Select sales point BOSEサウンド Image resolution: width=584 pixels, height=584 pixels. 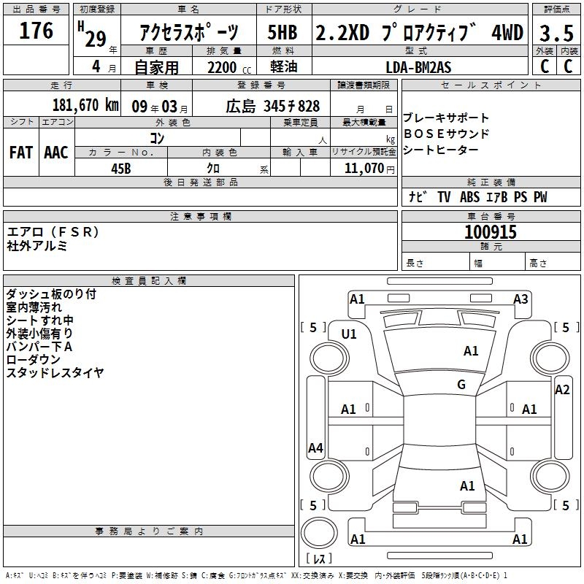[x=446, y=134]
